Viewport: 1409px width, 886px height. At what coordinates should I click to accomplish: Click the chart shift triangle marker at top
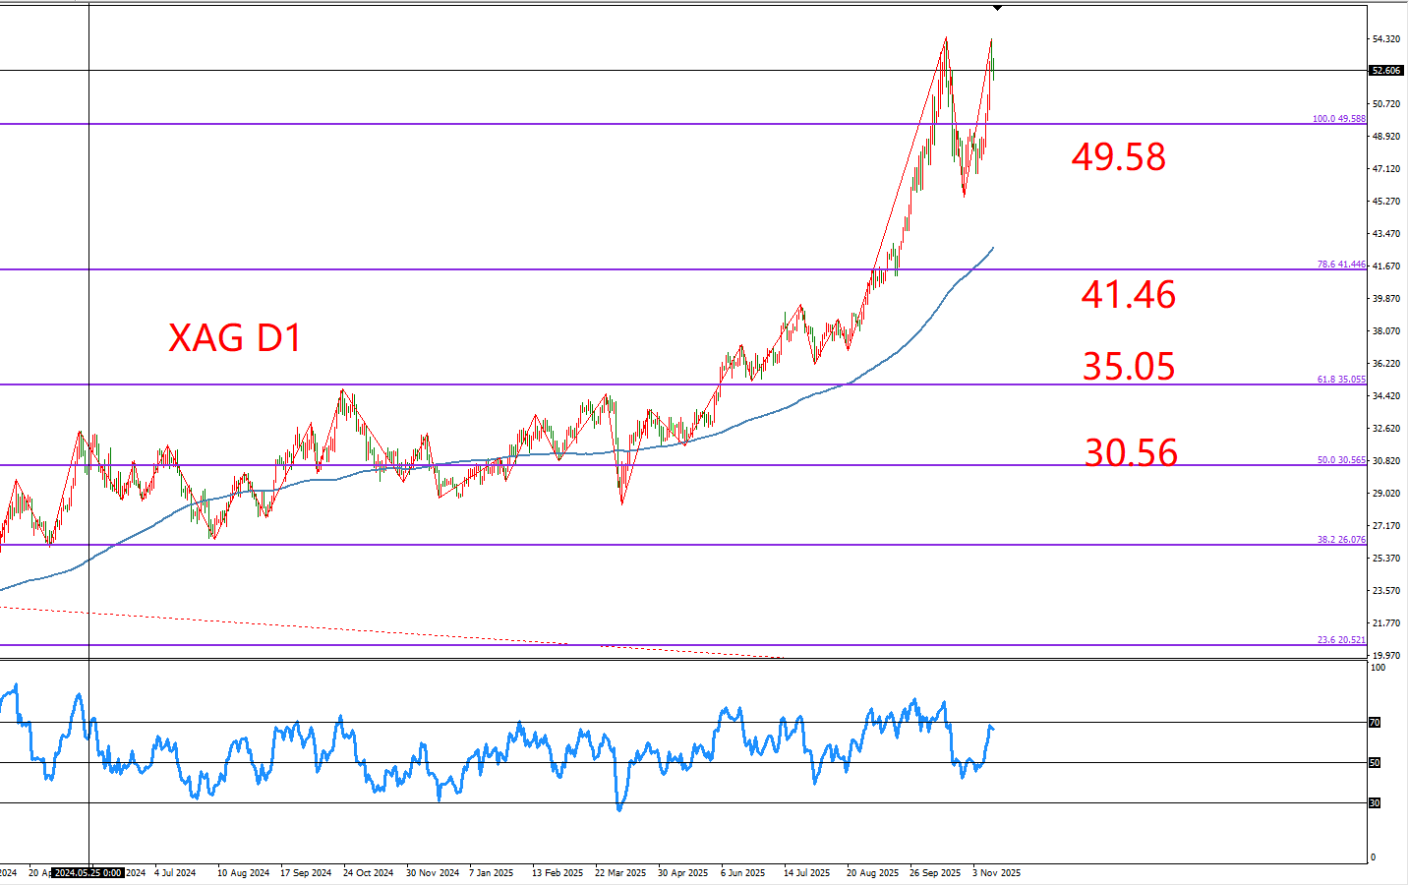(997, 8)
